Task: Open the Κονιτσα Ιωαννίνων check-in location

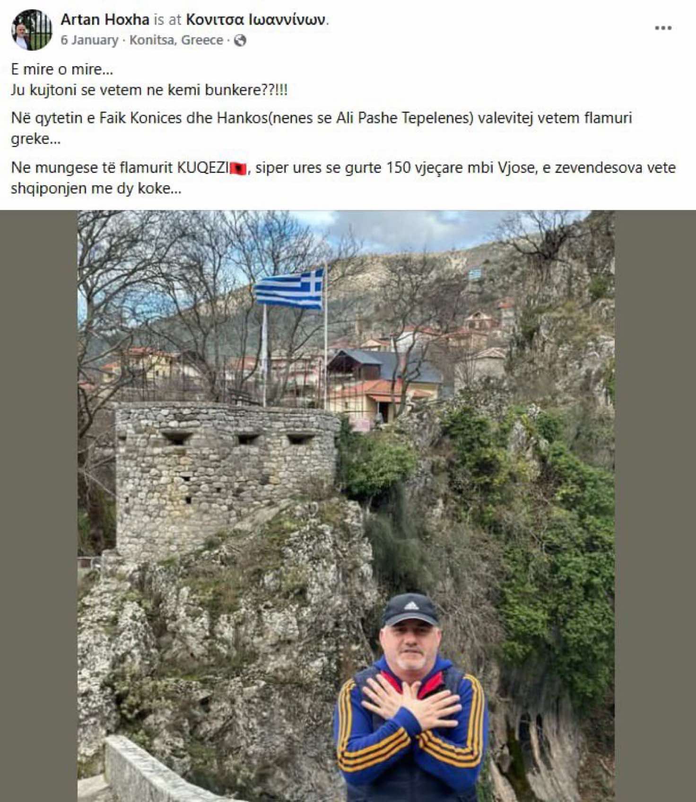Action: point(256,19)
